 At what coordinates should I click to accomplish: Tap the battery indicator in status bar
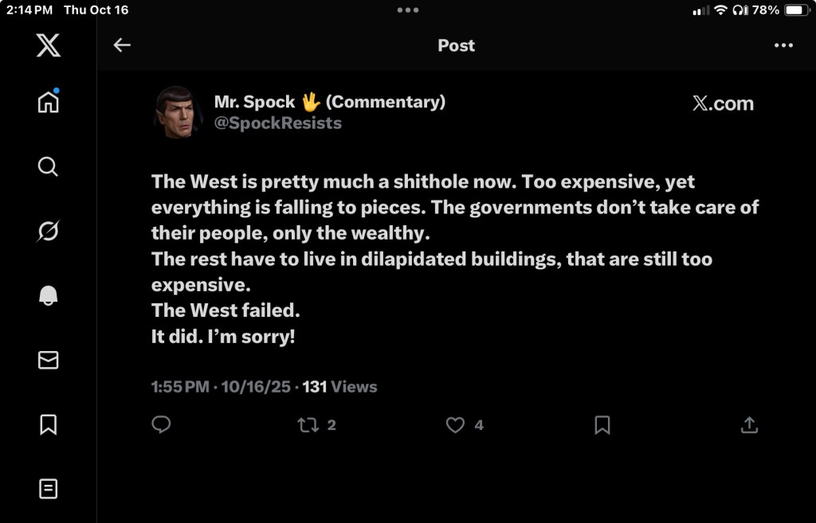[x=797, y=10]
